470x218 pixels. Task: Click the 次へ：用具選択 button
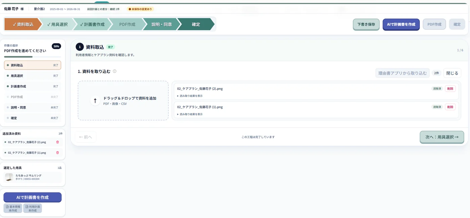tap(442, 137)
